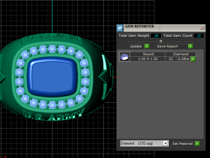Click the Update button label

(136, 46)
